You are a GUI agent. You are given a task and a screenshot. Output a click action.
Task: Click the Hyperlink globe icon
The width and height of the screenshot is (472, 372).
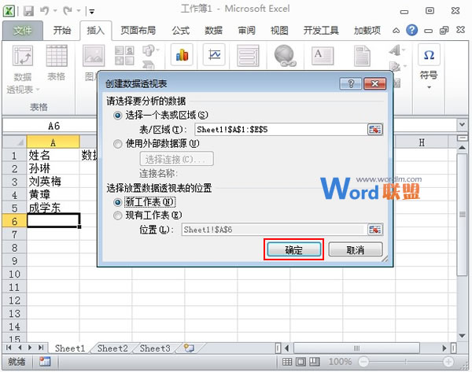(x=285, y=55)
